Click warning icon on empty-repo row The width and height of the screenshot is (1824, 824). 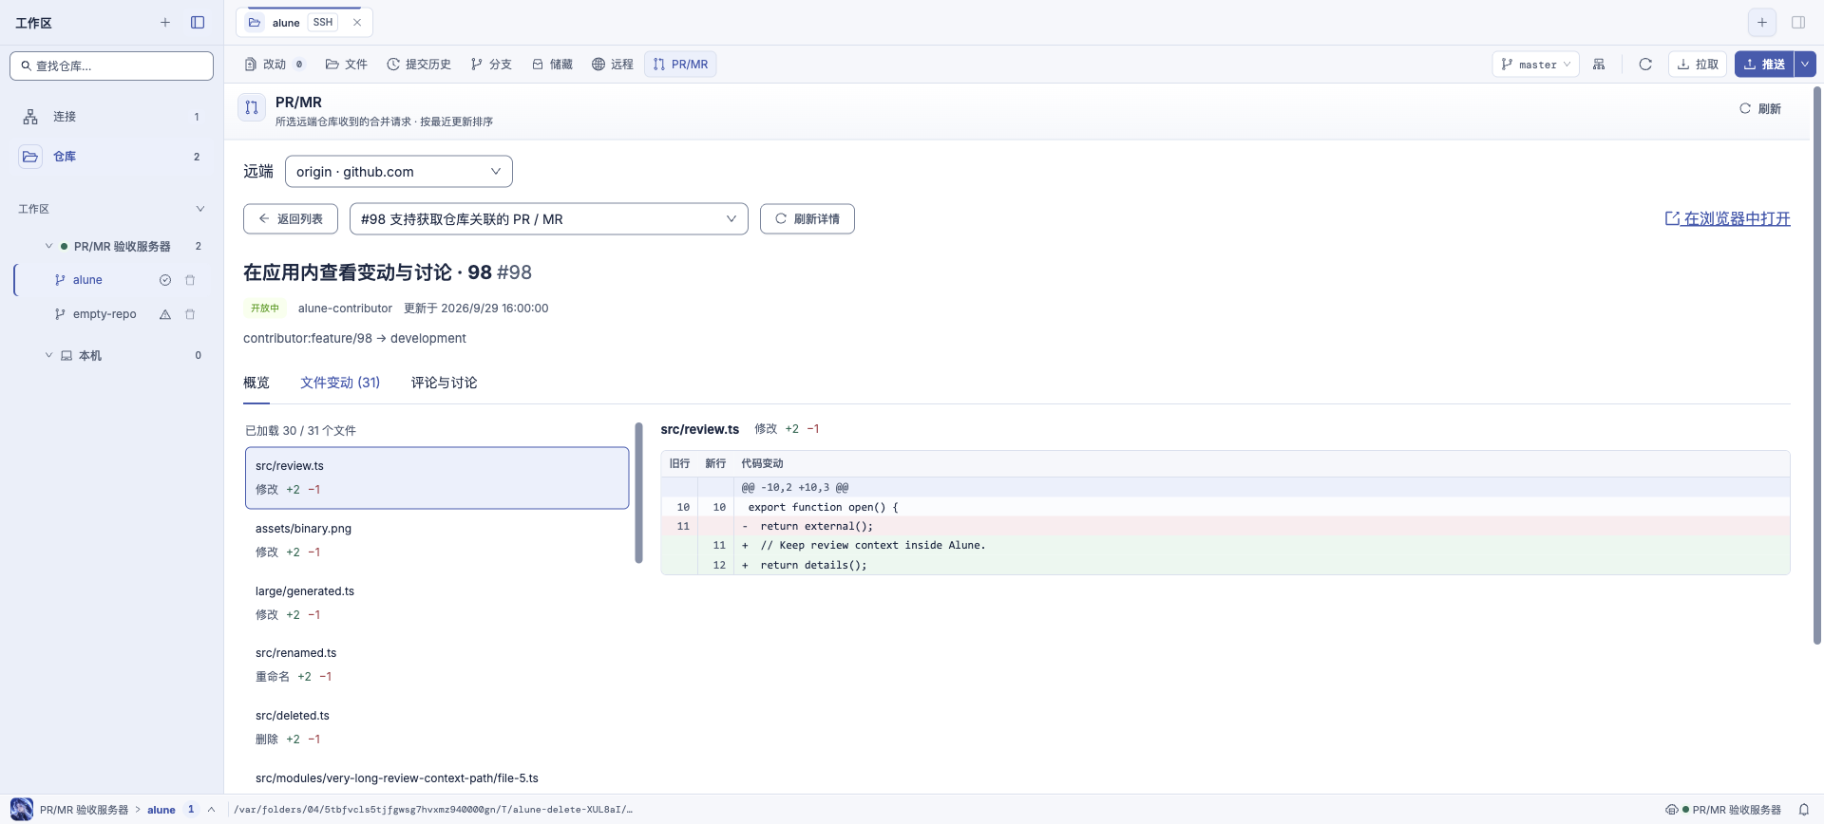(165, 314)
